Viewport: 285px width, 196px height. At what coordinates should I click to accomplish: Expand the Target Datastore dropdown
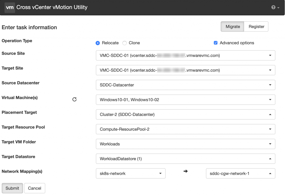pos(185,159)
